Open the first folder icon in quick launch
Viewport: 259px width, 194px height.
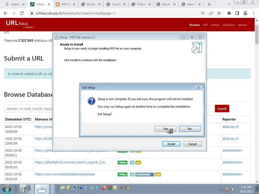[x=63, y=188]
